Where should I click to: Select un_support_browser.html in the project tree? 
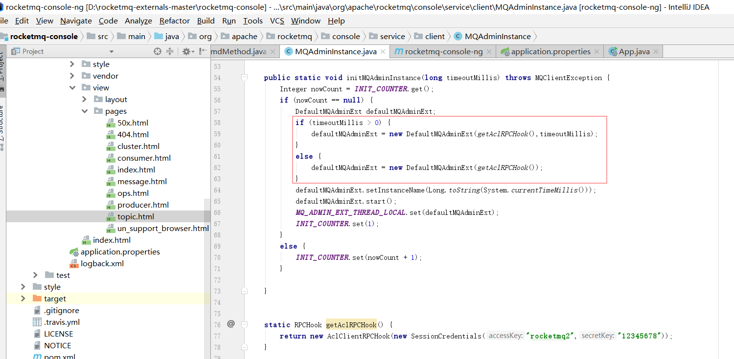coord(158,228)
